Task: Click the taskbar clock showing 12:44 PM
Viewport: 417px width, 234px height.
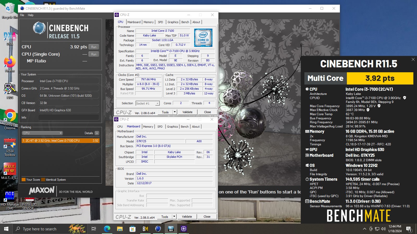Action: (395, 229)
